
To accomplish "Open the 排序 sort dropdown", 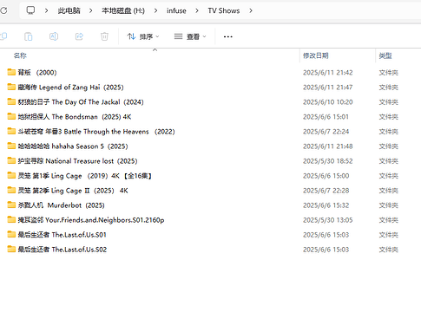I will [x=143, y=36].
